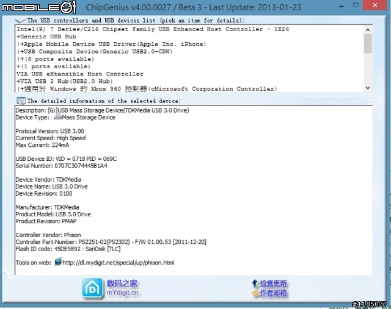The height and width of the screenshot is (309, 391).
Task: Select the Xbox 360 controller entry
Action: (147, 88)
